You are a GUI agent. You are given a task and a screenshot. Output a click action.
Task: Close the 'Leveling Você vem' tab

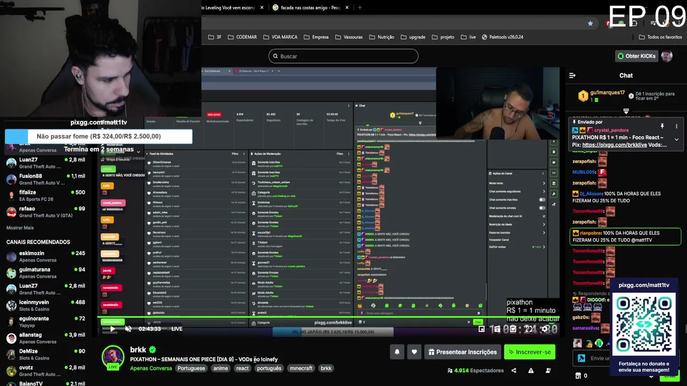pyautogui.click(x=262, y=8)
